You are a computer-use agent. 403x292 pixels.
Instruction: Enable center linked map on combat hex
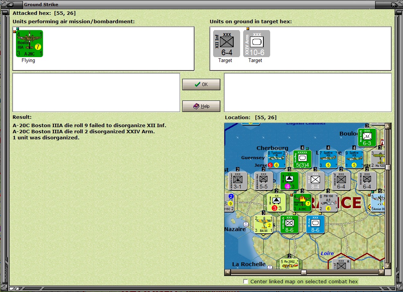246,281
